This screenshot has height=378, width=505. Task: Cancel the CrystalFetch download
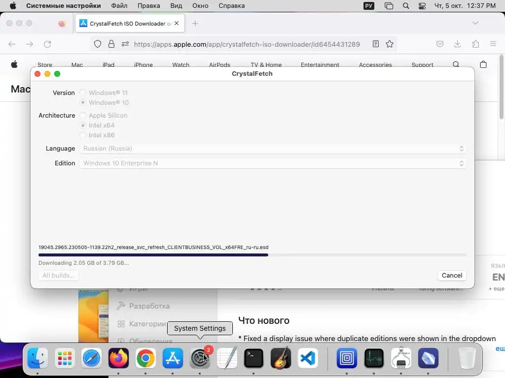tap(452, 276)
